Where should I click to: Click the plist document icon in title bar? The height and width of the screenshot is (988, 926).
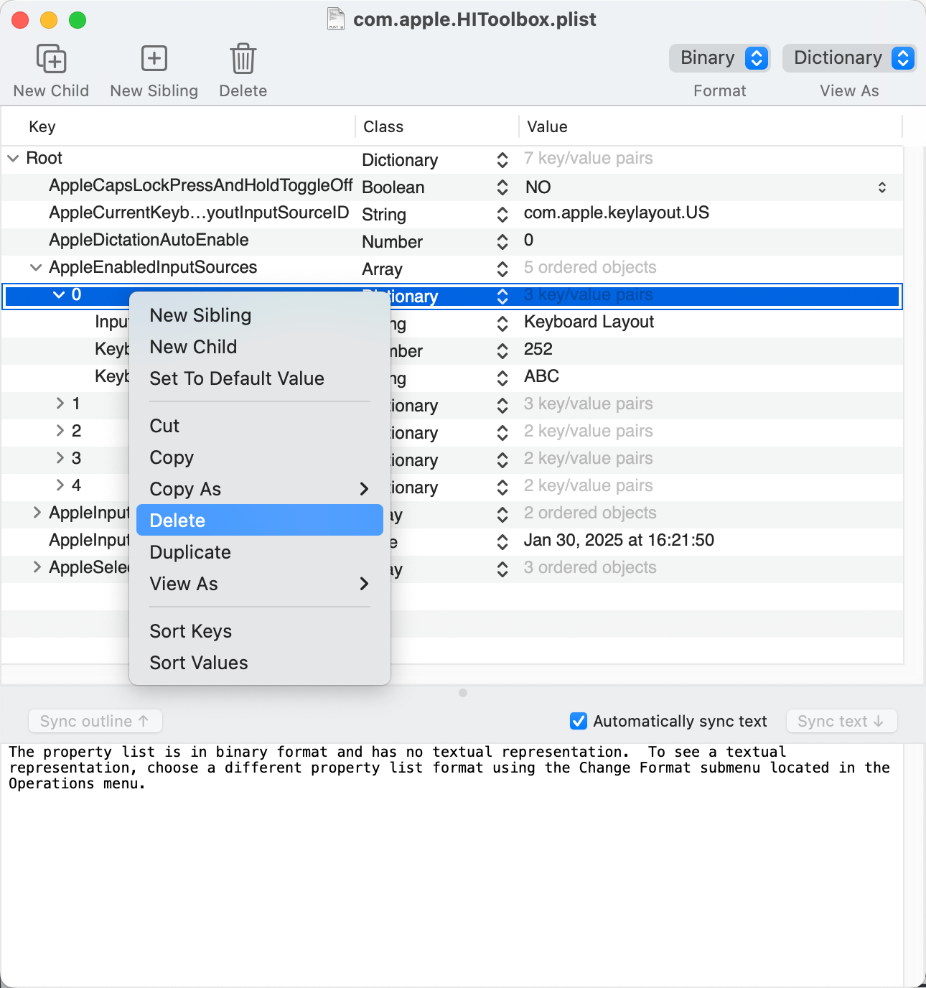coord(336,19)
